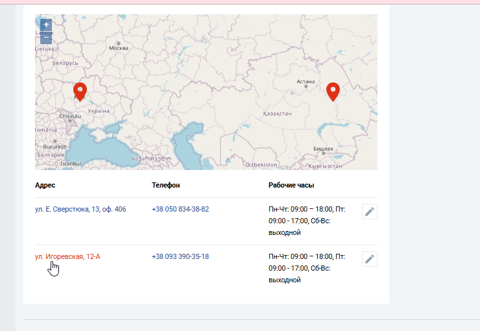Image resolution: width=480 pixels, height=331 pixels.
Task: Click the Беларусь label on the map
Action: (x=66, y=63)
